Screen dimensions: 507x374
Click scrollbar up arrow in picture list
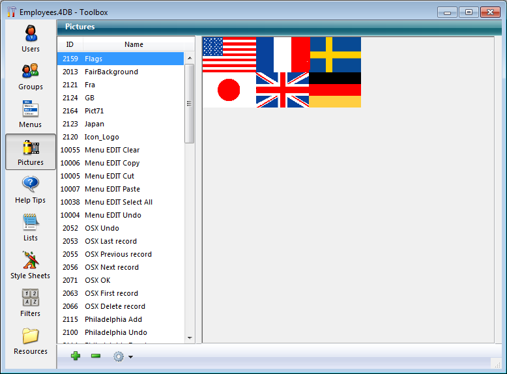point(190,58)
